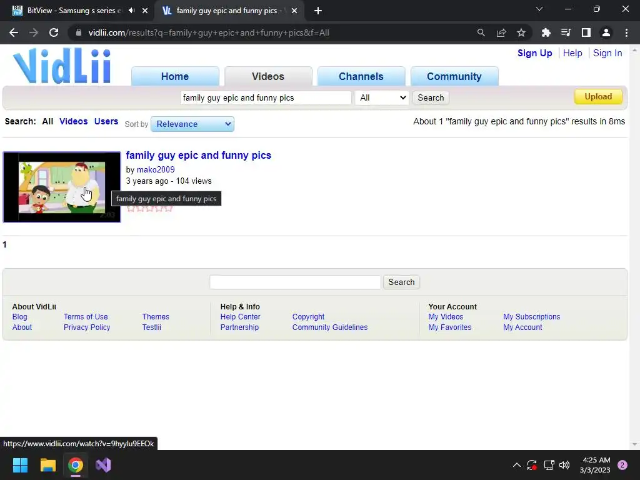Click the zoom magnifier icon in address bar
640x480 pixels.
(481, 32)
